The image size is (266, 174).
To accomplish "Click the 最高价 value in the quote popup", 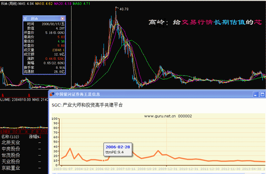I will point(61,37).
